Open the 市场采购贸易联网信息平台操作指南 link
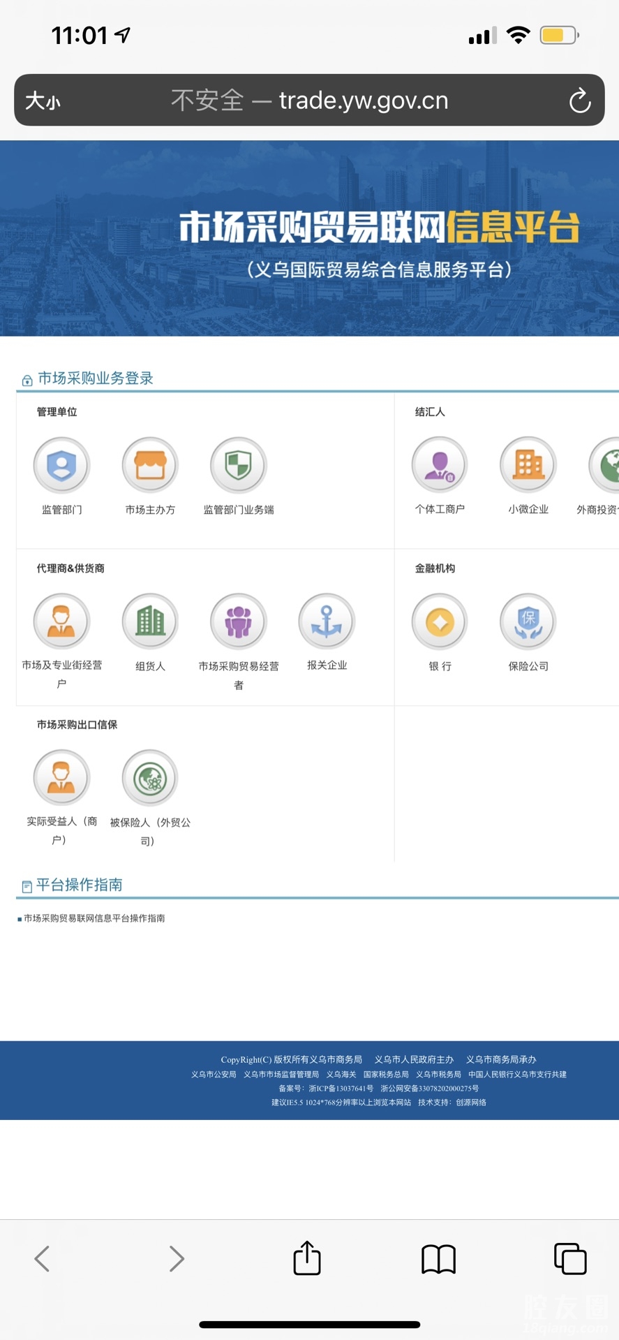The width and height of the screenshot is (619, 1340). (x=94, y=918)
